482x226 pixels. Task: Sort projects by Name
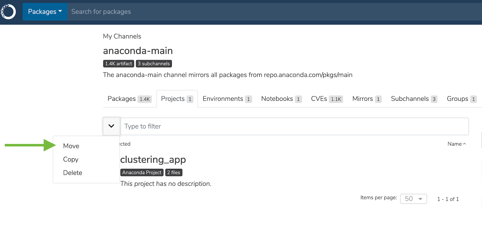[x=457, y=144]
